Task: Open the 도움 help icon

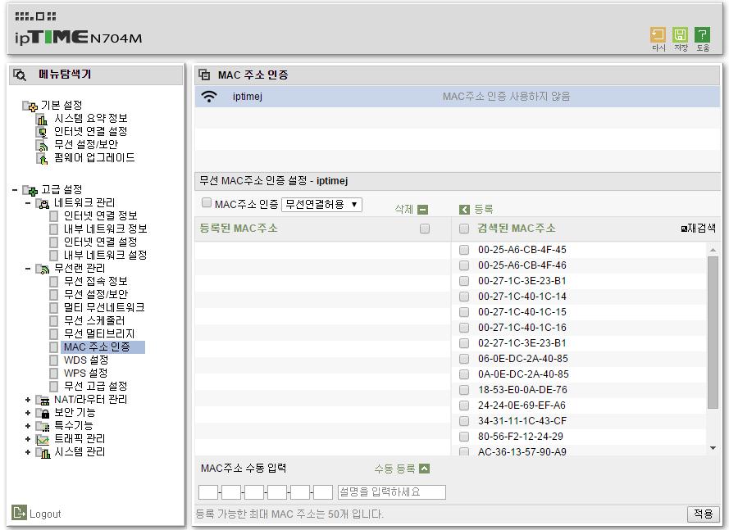Action: (703, 35)
